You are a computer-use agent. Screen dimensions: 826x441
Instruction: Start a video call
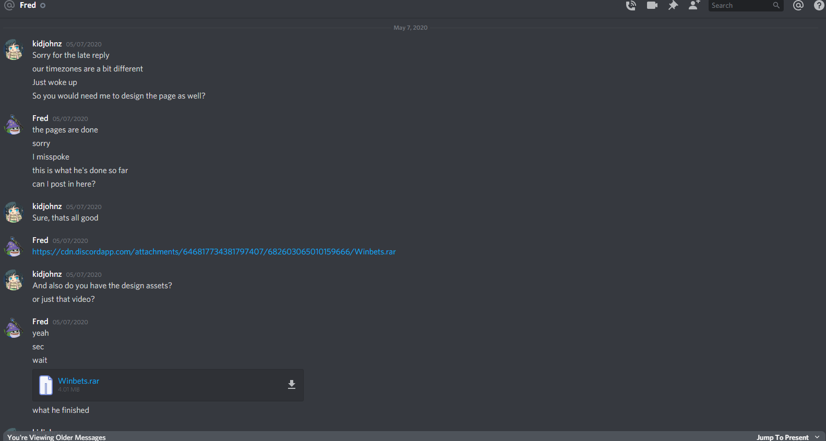652,5
